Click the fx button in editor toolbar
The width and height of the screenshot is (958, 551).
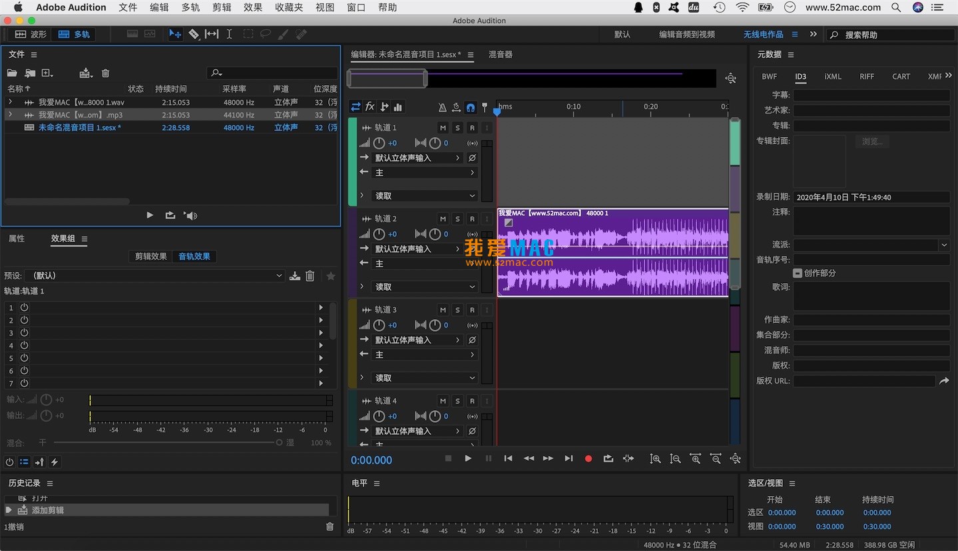coord(370,106)
